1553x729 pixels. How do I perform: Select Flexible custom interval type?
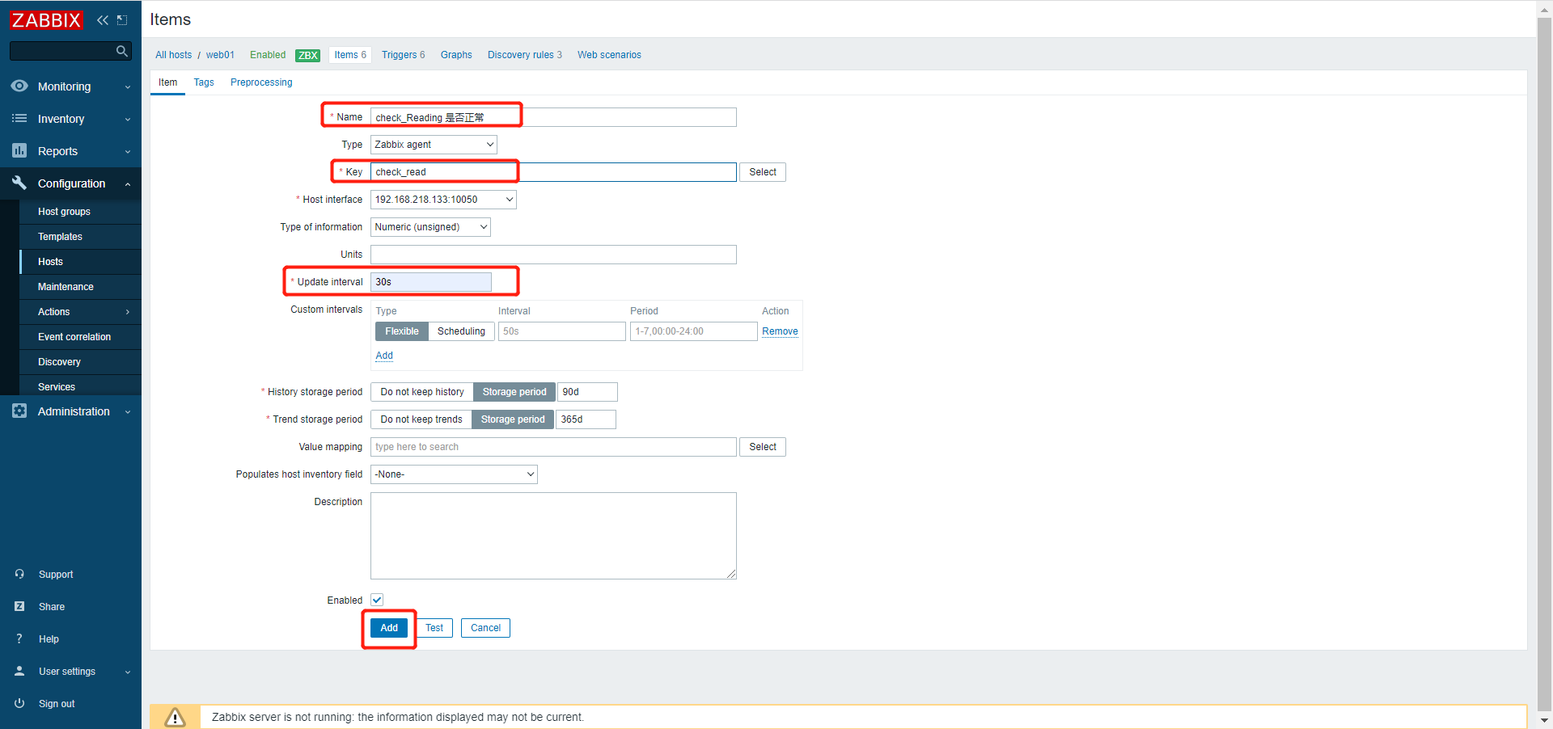tap(402, 331)
